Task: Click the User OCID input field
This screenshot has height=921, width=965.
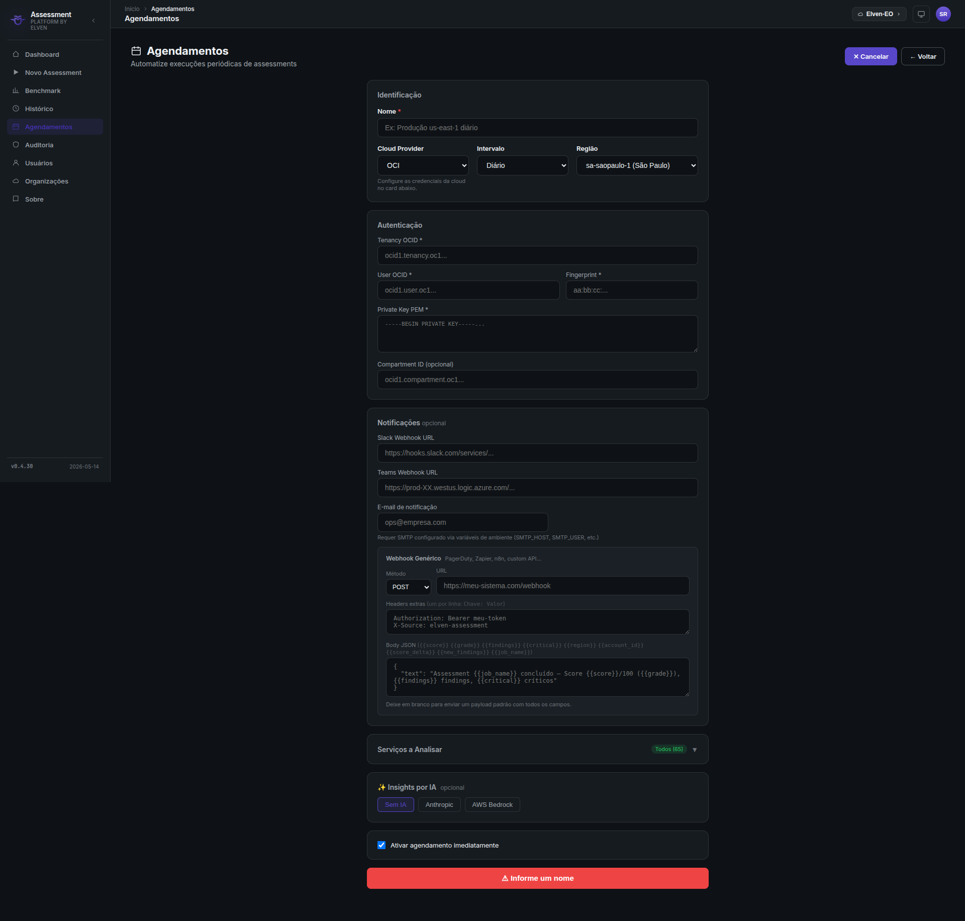Action: (x=468, y=290)
